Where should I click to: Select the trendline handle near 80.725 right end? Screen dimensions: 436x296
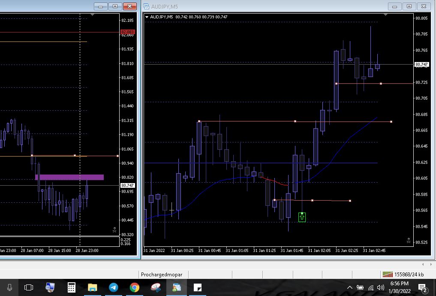pos(381,83)
